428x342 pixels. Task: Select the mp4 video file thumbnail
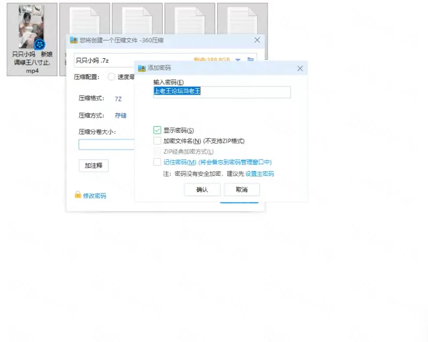[x=32, y=27]
